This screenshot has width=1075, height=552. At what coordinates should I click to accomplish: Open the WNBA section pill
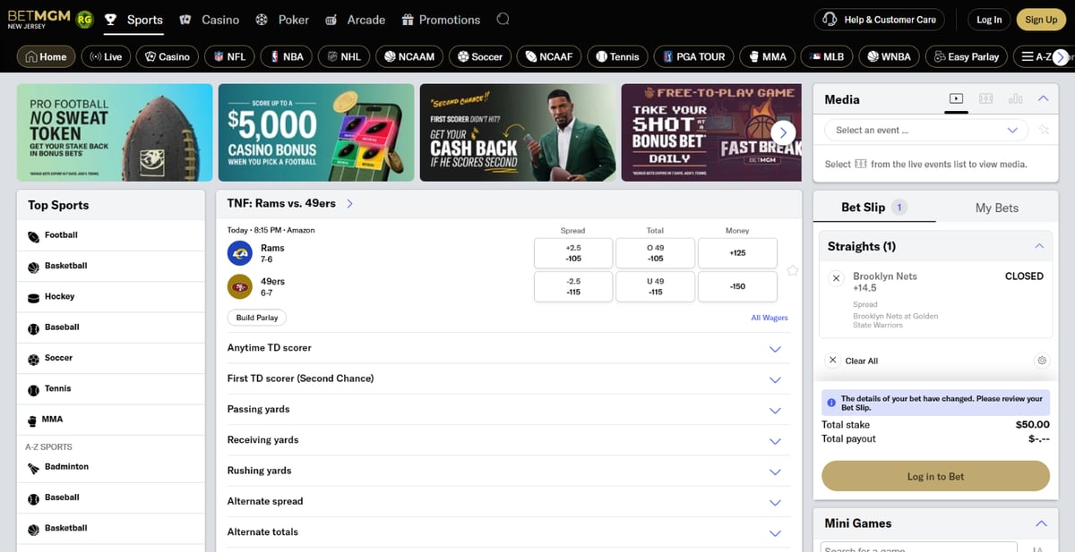click(x=889, y=56)
